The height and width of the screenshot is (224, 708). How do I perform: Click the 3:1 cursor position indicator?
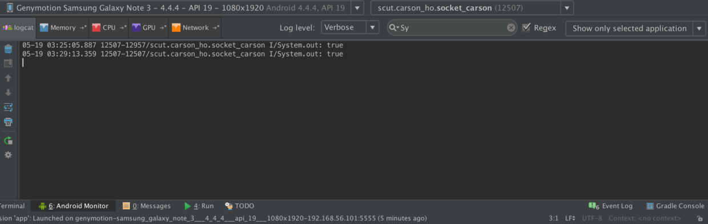click(x=553, y=218)
